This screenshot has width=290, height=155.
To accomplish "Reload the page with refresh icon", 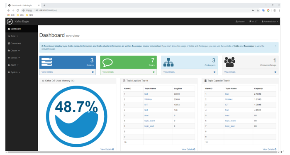I will tap(18, 10).
